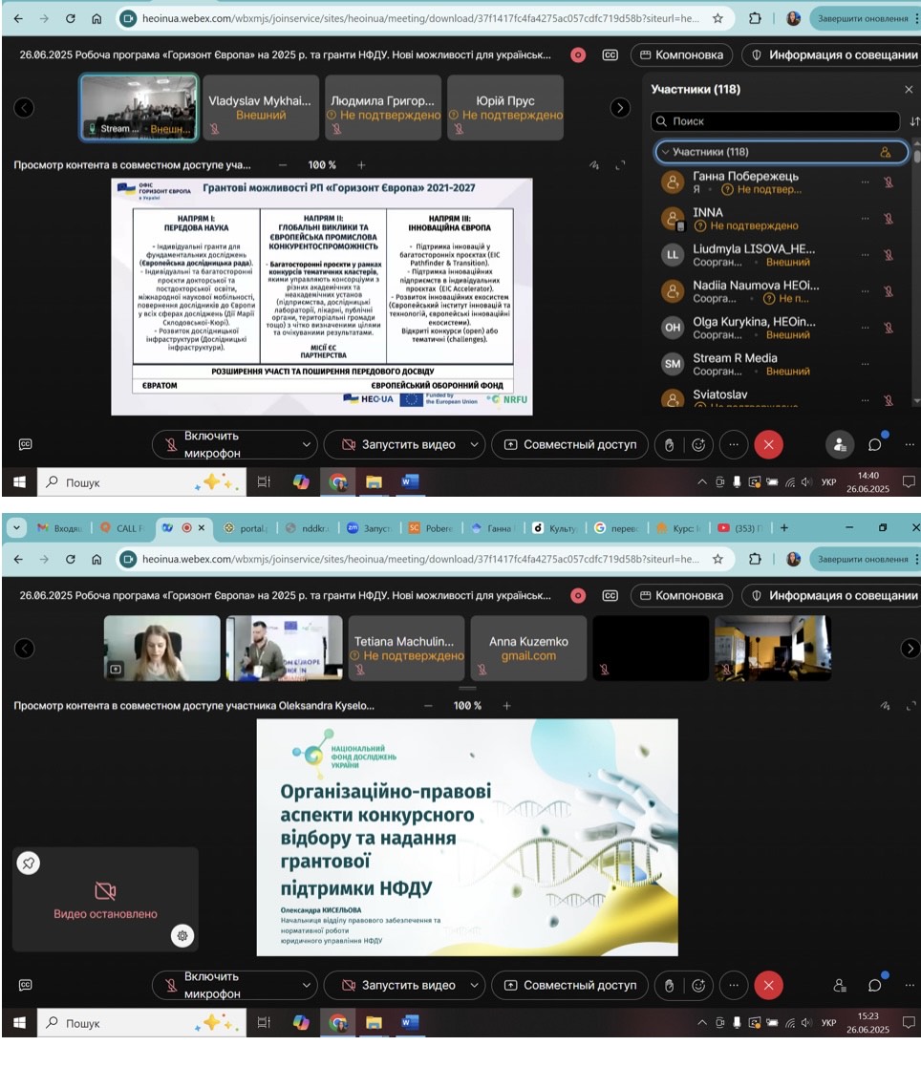Click the fullscreen expand icon in the 14:40 window

[x=620, y=165]
